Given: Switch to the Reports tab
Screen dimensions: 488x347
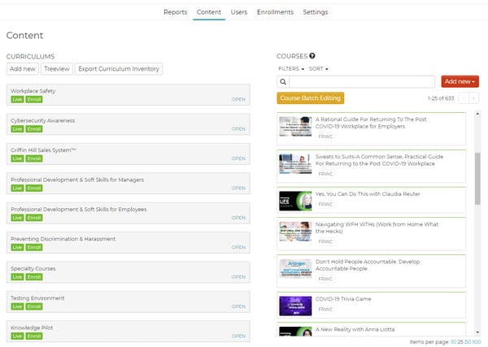Looking at the screenshot, I should pos(175,12).
